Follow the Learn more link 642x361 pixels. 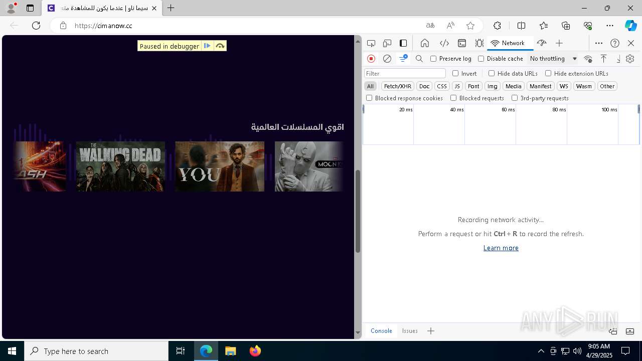point(501,248)
